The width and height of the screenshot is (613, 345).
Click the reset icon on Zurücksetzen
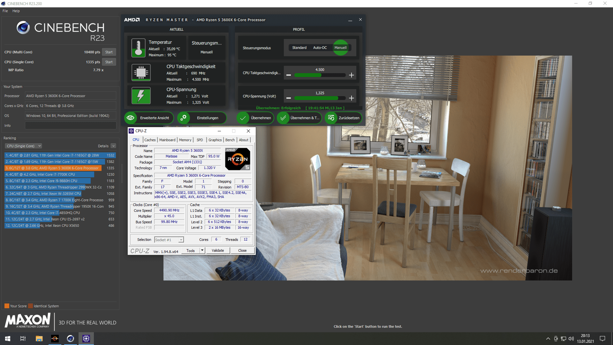[x=331, y=118]
